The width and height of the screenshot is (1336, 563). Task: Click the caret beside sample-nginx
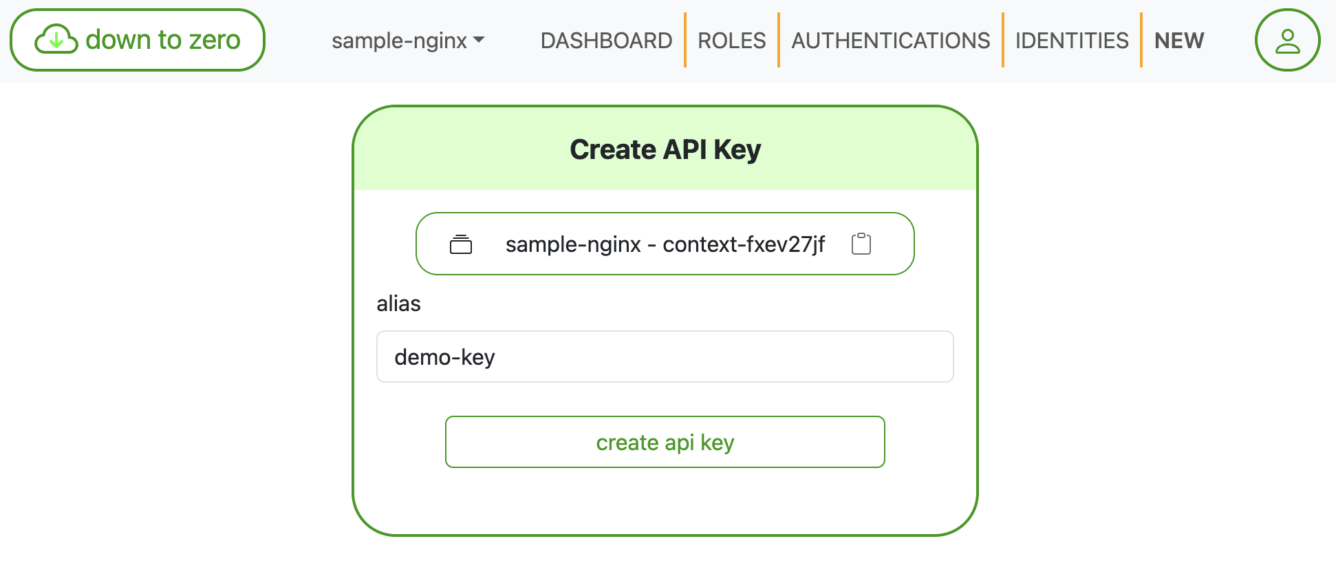pos(480,40)
